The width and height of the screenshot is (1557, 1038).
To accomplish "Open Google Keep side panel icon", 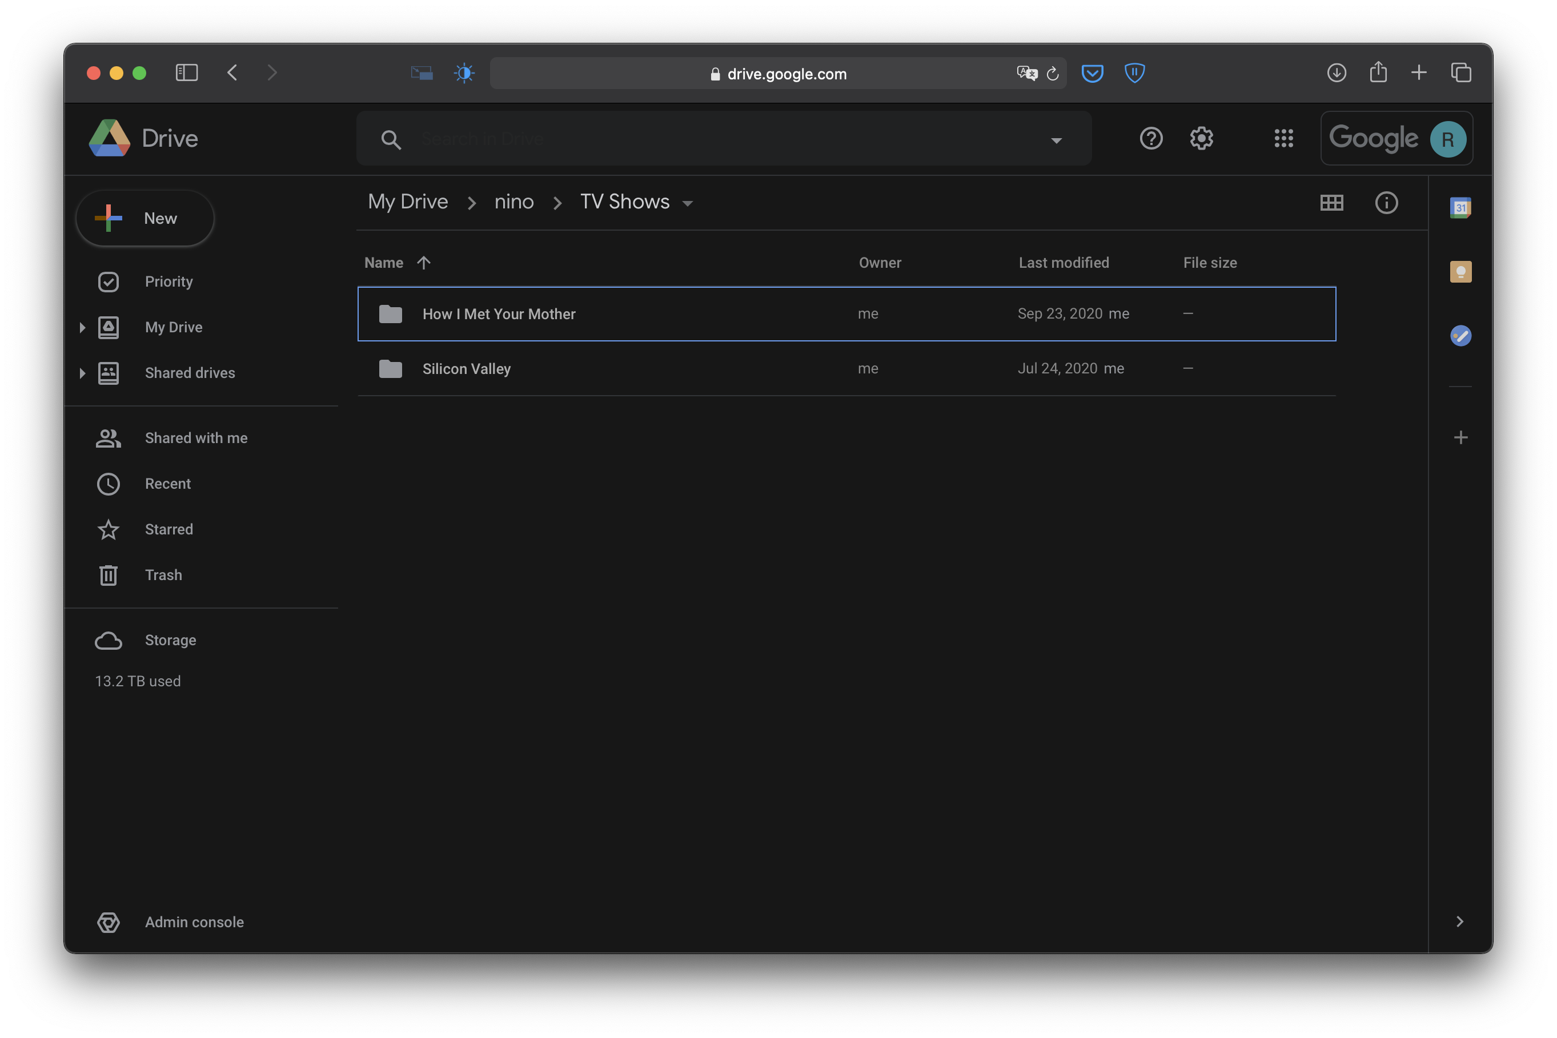I will [1460, 271].
